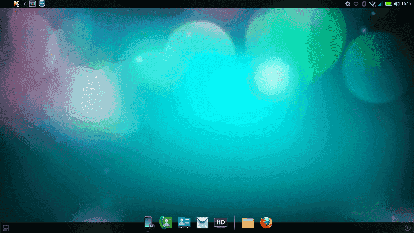Open the volume speaker icon

click(x=396, y=4)
